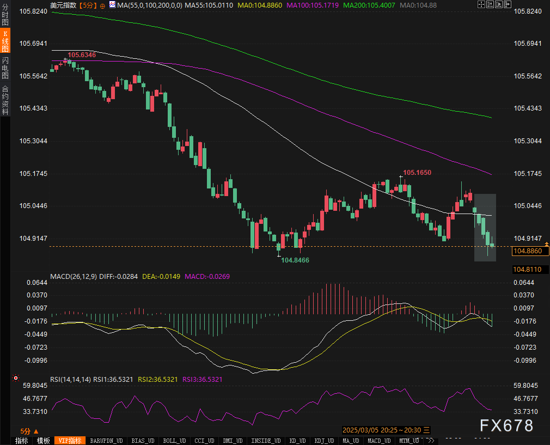550x445 pixels.
Task: Open the 5分 timeframe dropdown at bottom-left
Action: pyautogui.click(x=26, y=430)
